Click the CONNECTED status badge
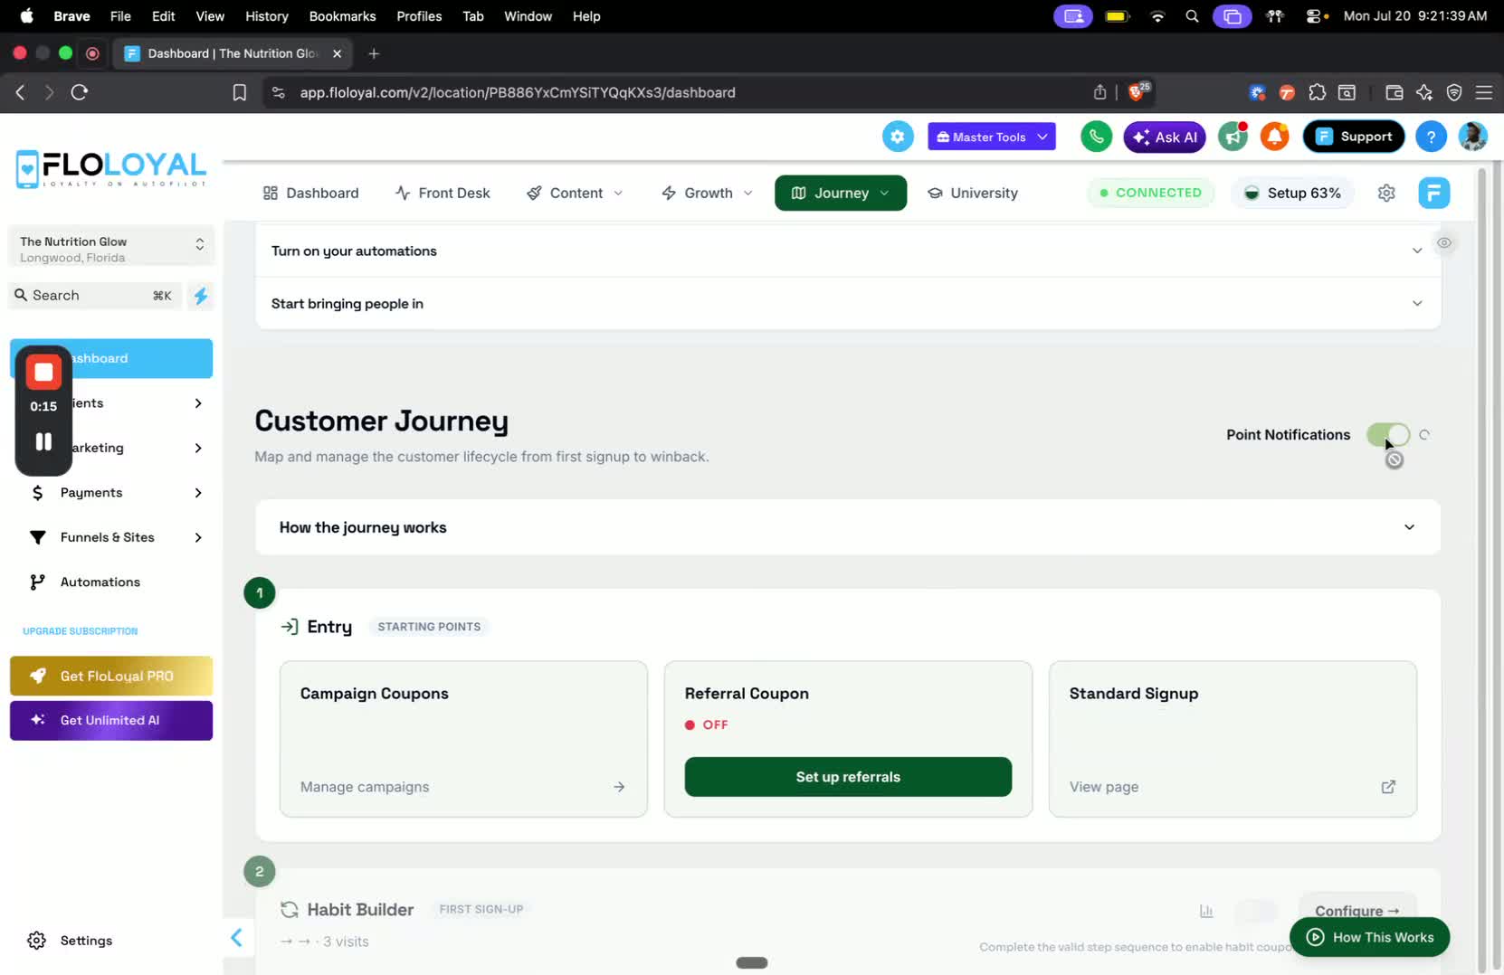This screenshot has width=1504, height=975. pos(1150,193)
